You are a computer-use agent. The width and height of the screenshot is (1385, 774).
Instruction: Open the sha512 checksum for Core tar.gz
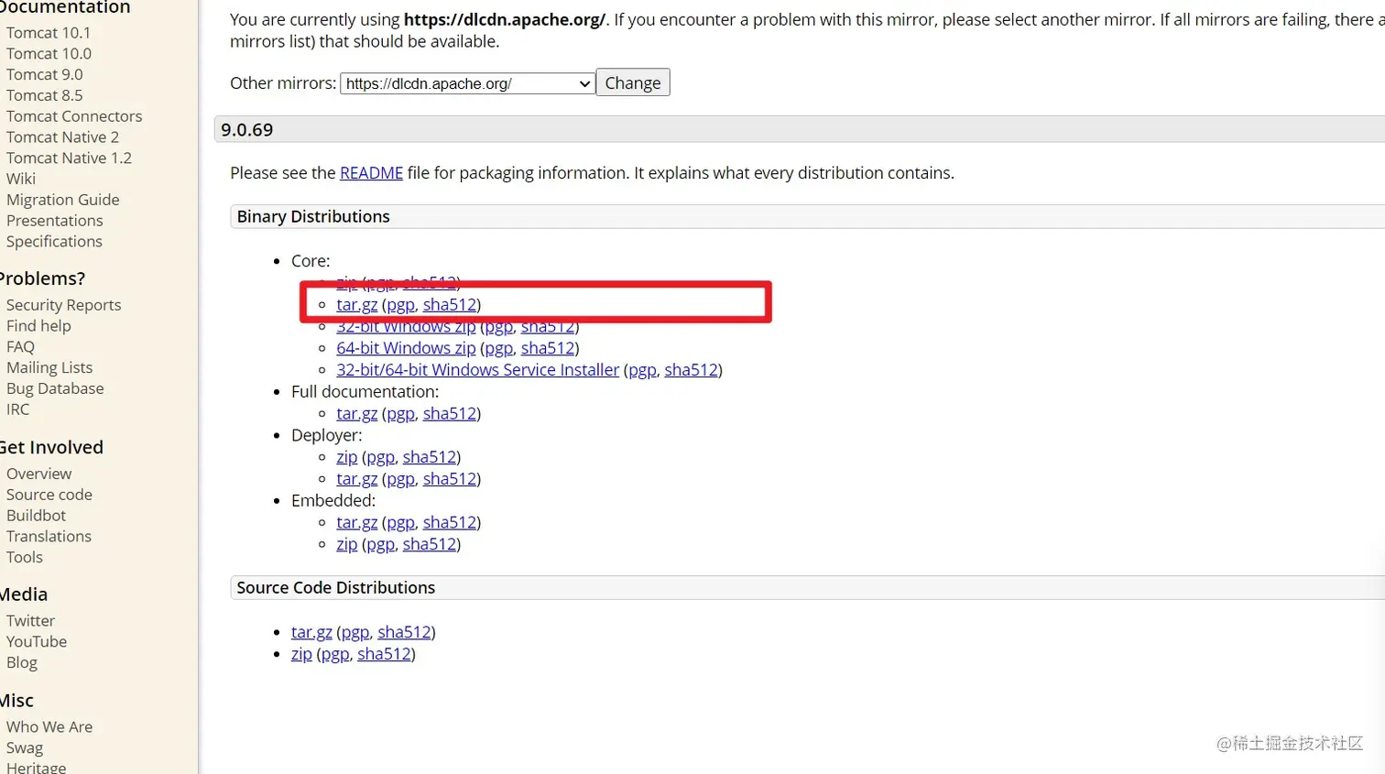tap(450, 305)
